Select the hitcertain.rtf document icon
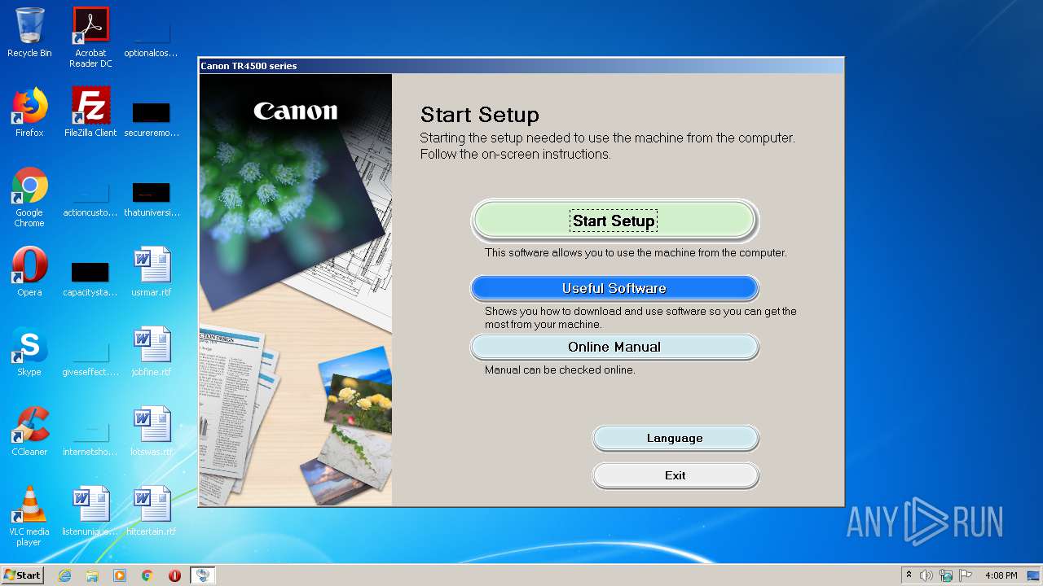 pos(152,511)
